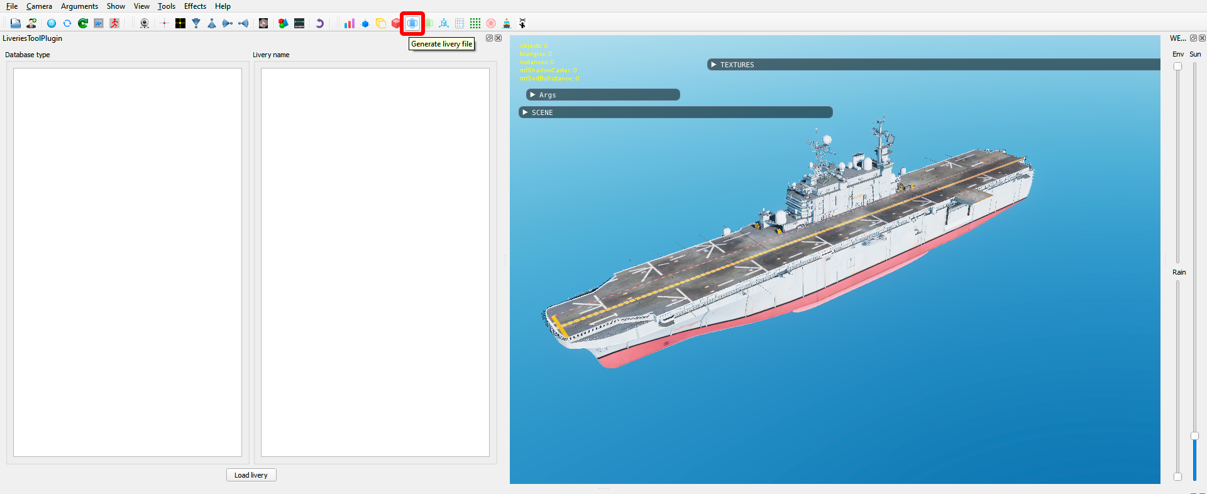Click the red running man animation icon

coord(114,23)
